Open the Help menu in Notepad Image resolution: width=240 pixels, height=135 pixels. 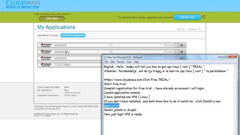[136, 62]
